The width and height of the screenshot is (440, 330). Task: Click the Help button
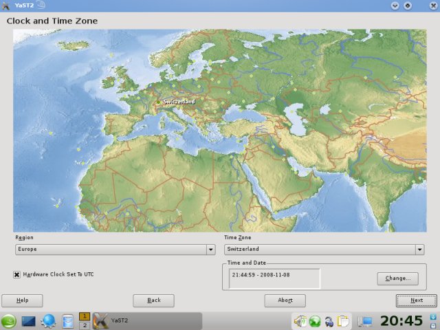(x=22, y=300)
